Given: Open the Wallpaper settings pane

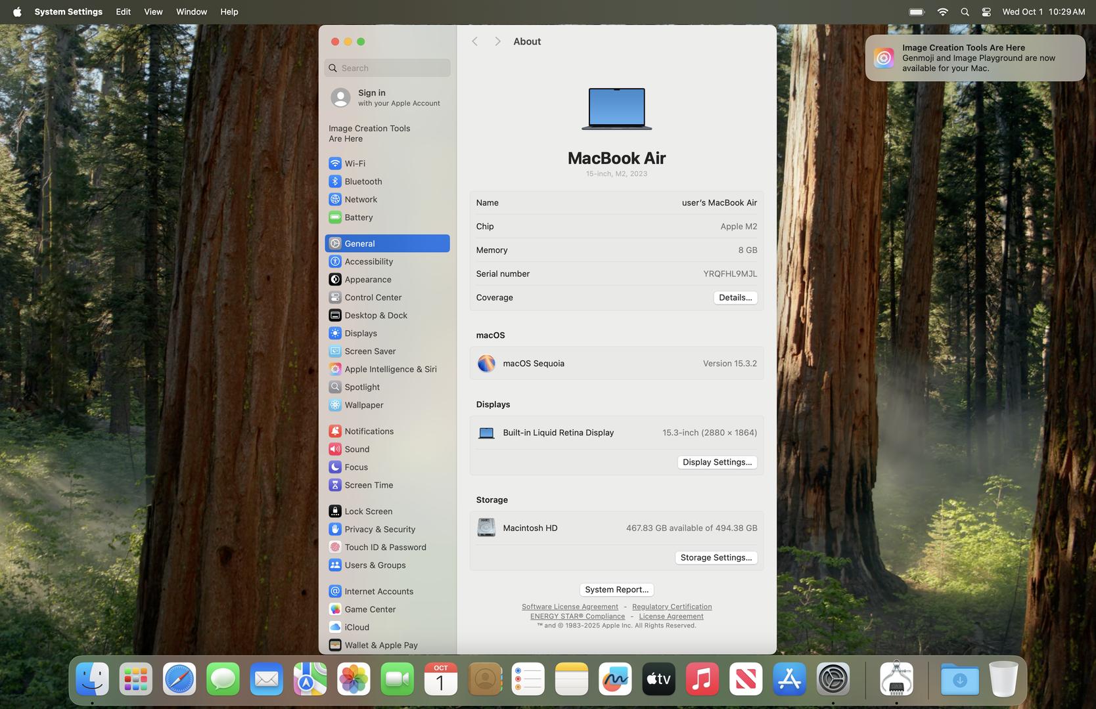Looking at the screenshot, I should (x=363, y=405).
